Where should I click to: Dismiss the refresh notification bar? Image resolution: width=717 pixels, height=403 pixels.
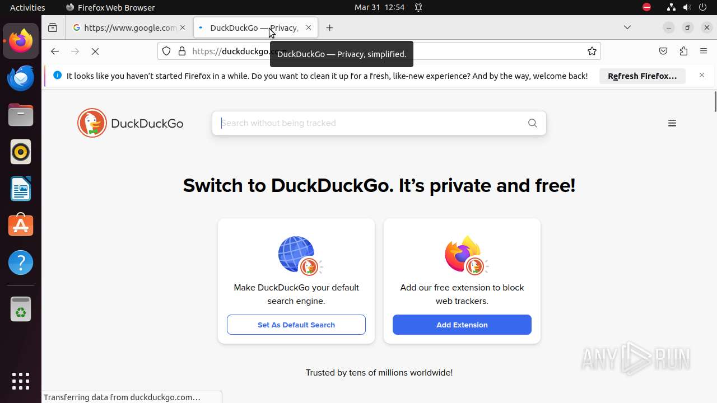(x=702, y=76)
